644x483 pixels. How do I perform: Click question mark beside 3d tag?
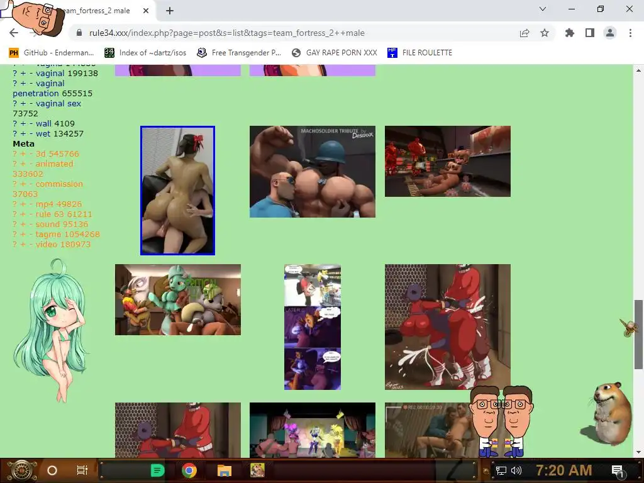click(15, 153)
